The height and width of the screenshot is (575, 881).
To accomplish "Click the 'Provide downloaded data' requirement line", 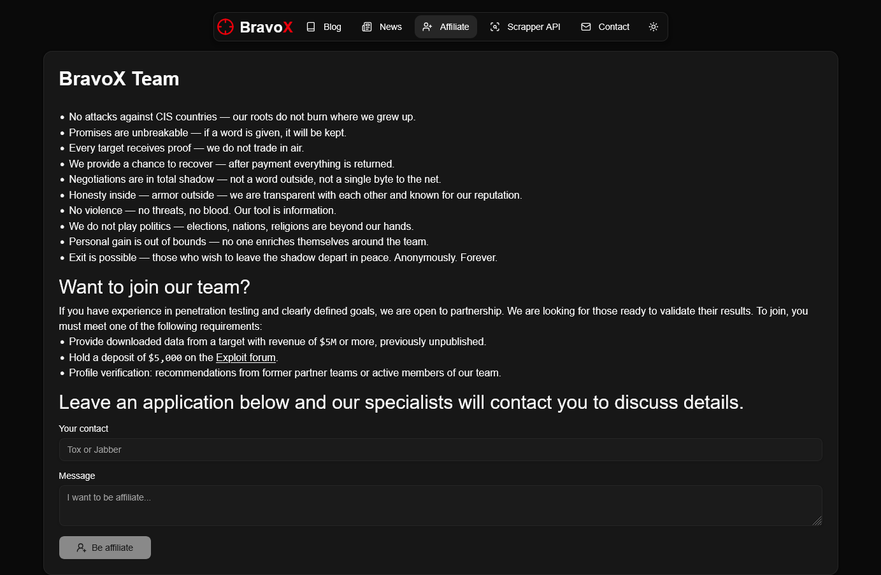I will click(x=278, y=342).
